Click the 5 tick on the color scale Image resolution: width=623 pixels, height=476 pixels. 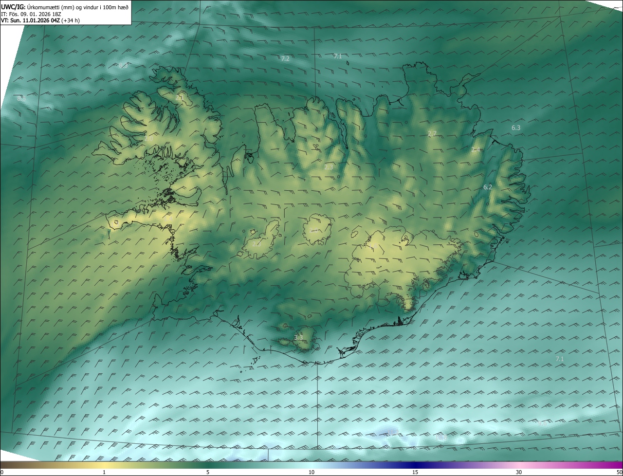point(208,472)
